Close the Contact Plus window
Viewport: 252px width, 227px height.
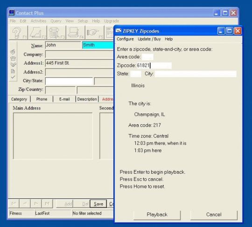(x=233, y=13)
